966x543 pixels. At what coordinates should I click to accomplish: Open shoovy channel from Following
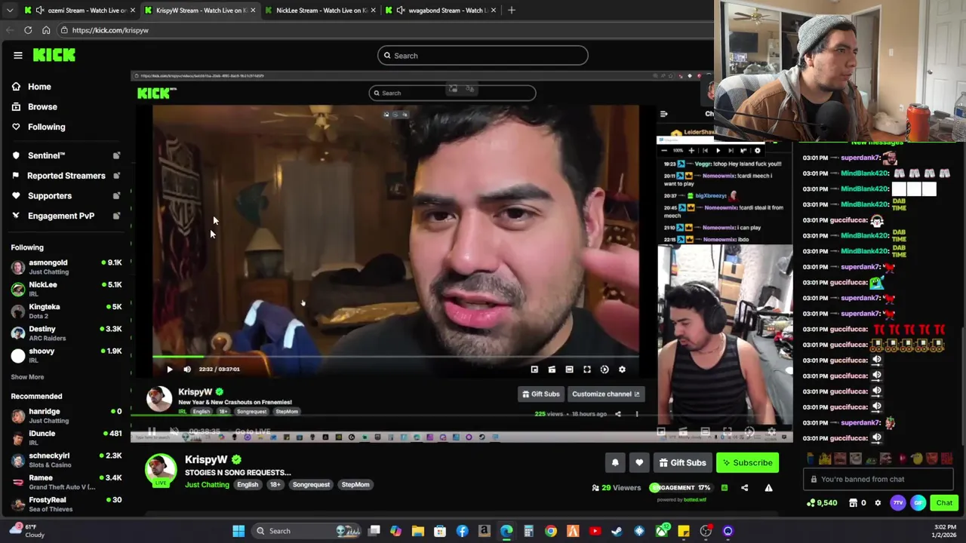[66, 355]
